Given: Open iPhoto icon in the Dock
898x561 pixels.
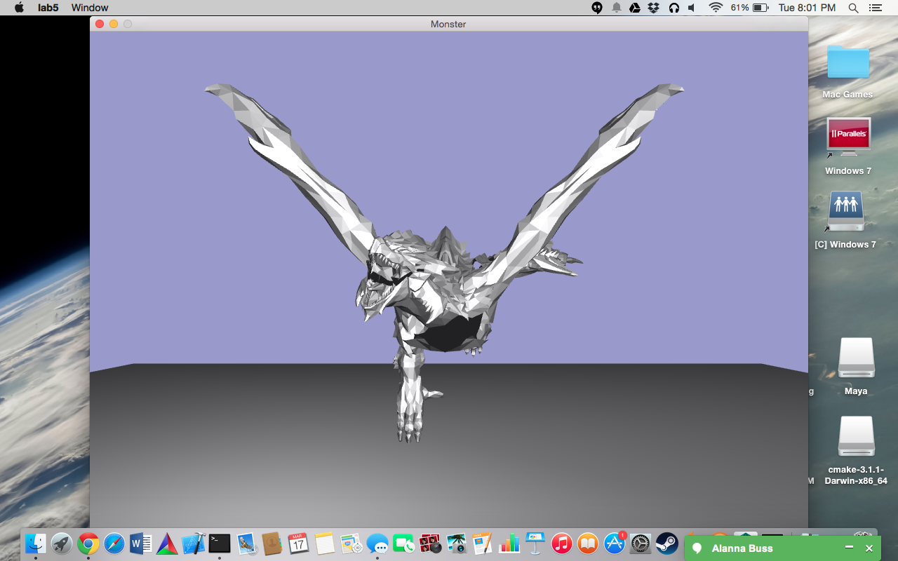Looking at the screenshot, I should [456, 543].
